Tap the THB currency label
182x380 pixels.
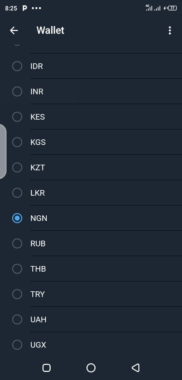tap(38, 269)
